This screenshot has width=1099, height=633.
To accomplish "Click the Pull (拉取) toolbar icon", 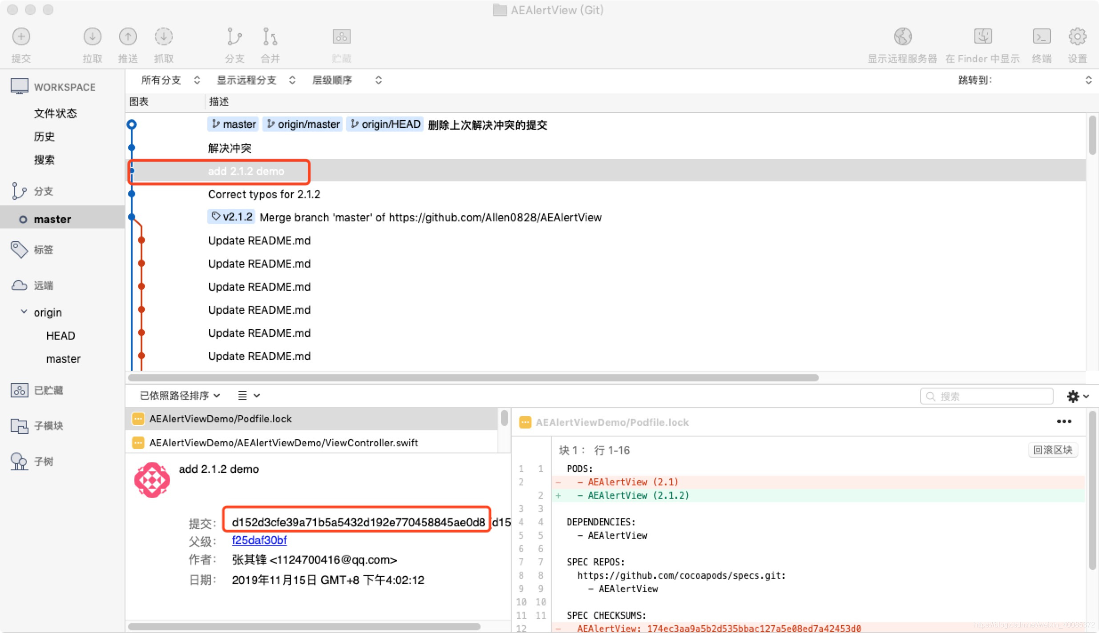I will click(x=92, y=37).
